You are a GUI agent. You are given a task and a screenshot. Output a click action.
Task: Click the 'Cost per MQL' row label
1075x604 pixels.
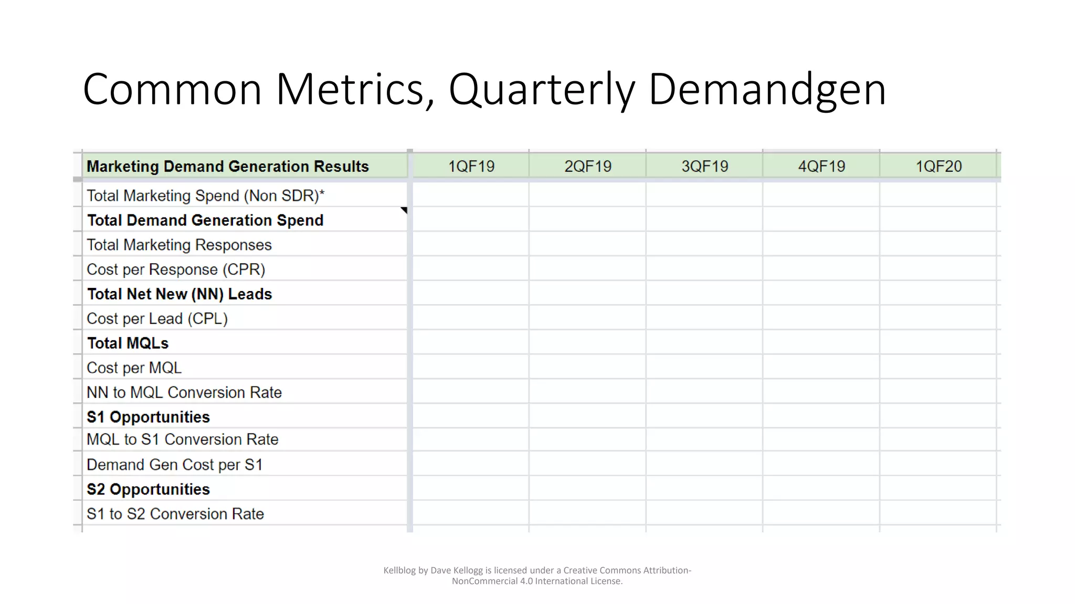134,368
